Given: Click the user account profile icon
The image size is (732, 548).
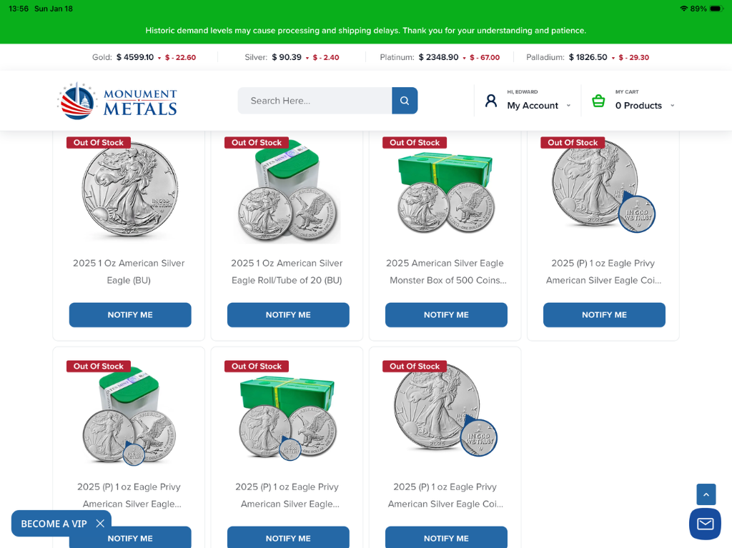Looking at the screenshot, I should 491,101.
